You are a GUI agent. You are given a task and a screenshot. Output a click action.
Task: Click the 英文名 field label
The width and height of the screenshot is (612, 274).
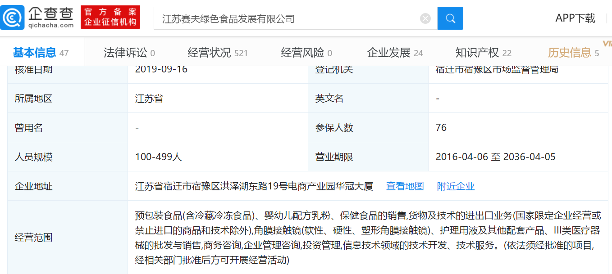point(329,98)
